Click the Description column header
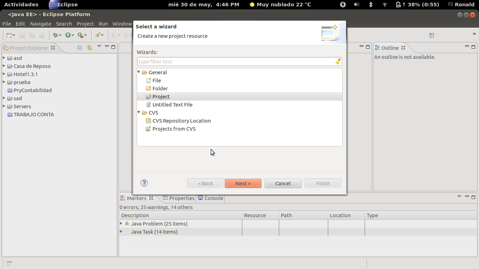The image size is (479, 269). point(181,215)
